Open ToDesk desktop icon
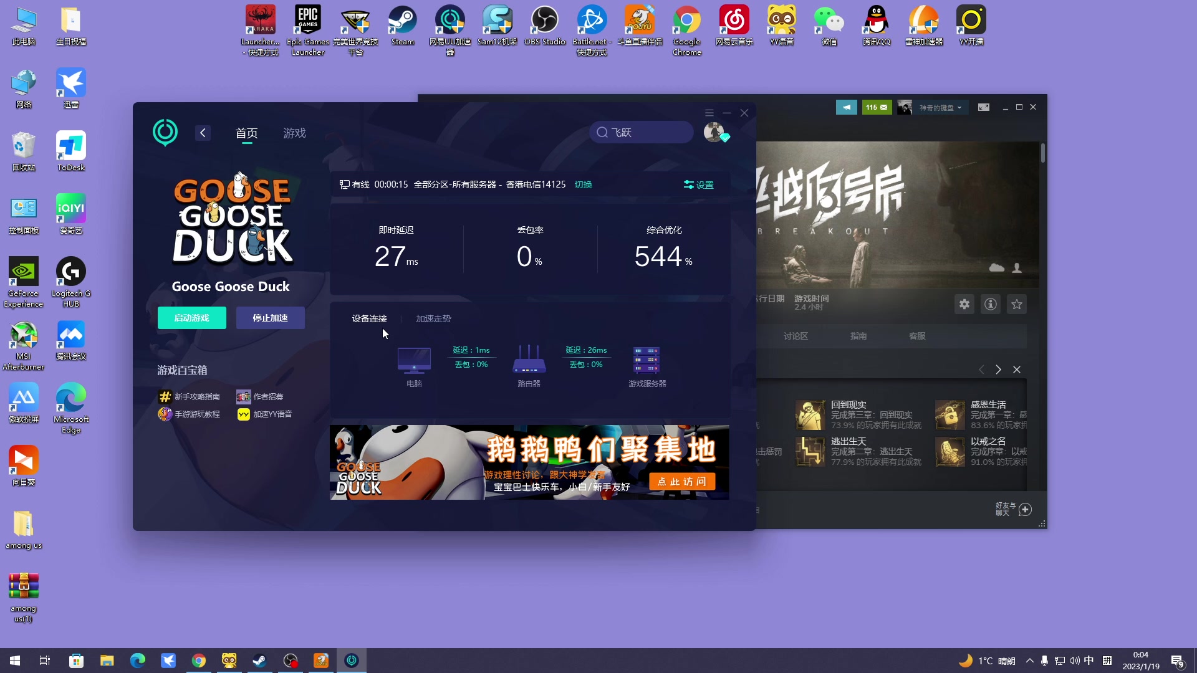Screen dimensions: 1197x673 [x=70, y=151]
